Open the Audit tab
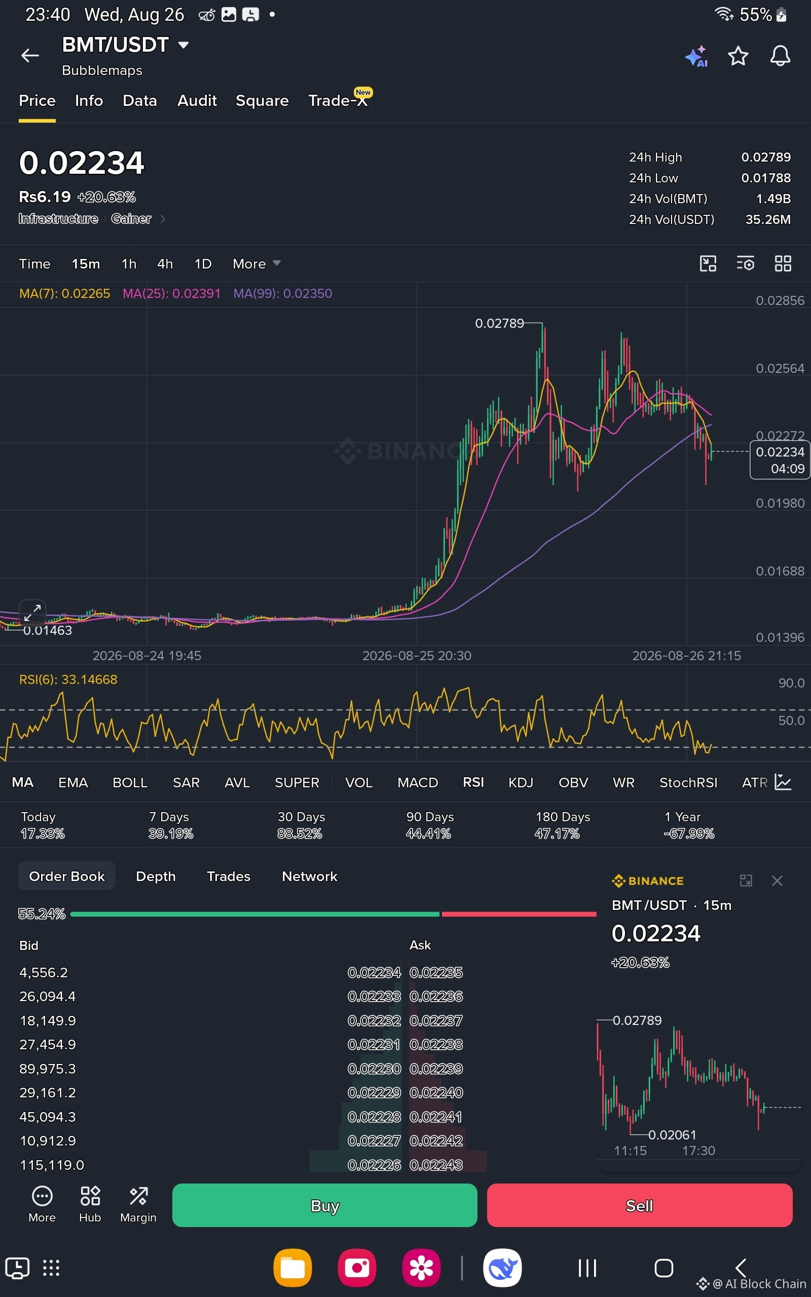Viewport: 811px width, 1297px height. [x=197, y=101]
